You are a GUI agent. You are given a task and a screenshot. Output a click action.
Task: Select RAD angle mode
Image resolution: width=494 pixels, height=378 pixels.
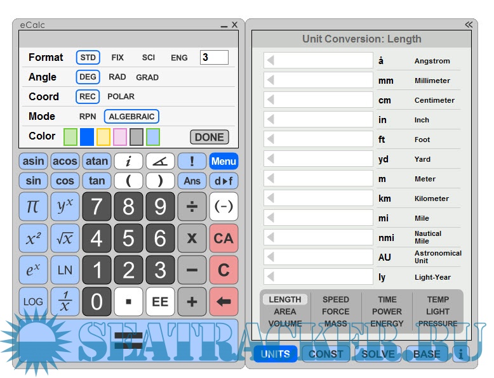(117, 77)
